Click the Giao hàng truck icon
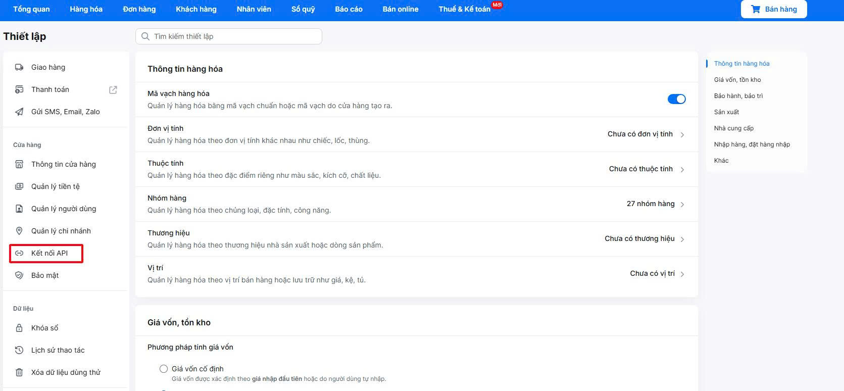The image size is (844, 391). click(19, 67)
